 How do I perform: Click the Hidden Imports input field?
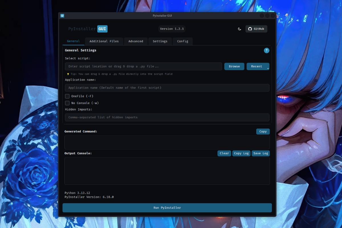167,117
